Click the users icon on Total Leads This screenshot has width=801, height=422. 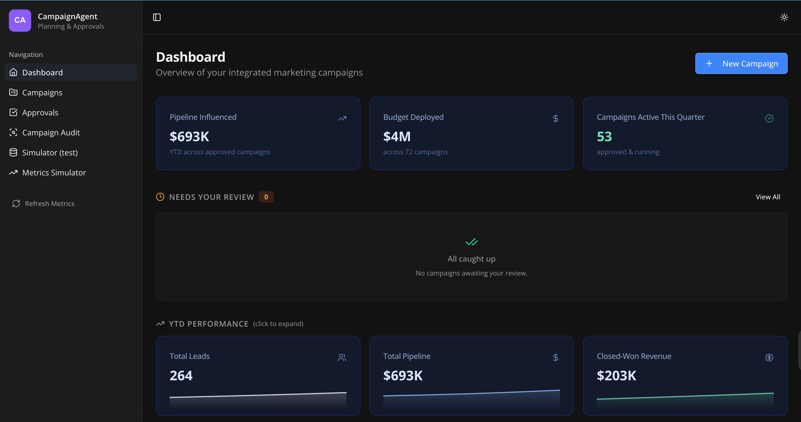(x=342, y=357)
